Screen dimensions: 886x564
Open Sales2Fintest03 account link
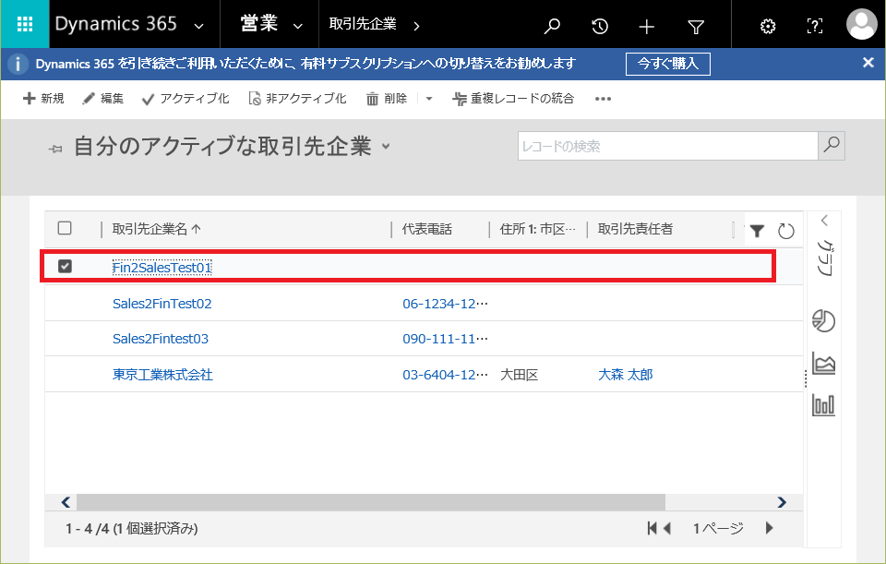[x=161, y=339]
